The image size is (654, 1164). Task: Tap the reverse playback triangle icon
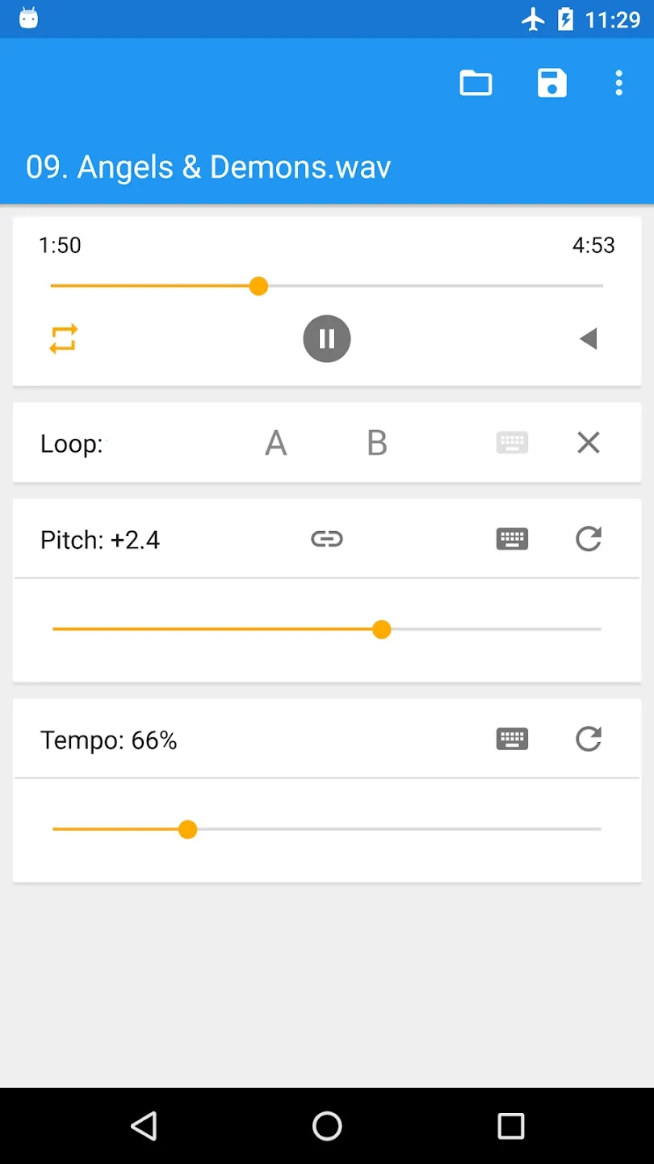point(589,339)
